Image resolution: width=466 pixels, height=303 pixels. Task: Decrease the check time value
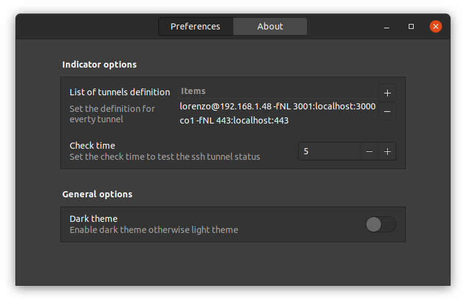click(x=369, y=151)
